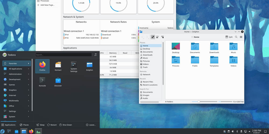Click the Sleep button
The width and height of the screenshot is (269, 134).
click(41, 125)
